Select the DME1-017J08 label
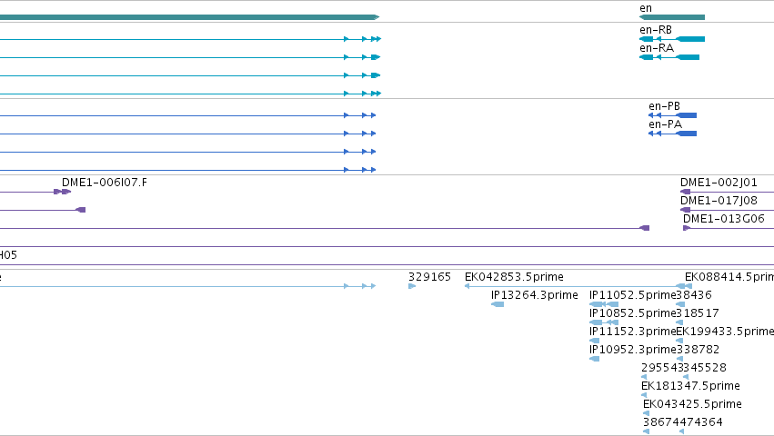This screenshot has width=774, height=436. click(x=719, y=202)
